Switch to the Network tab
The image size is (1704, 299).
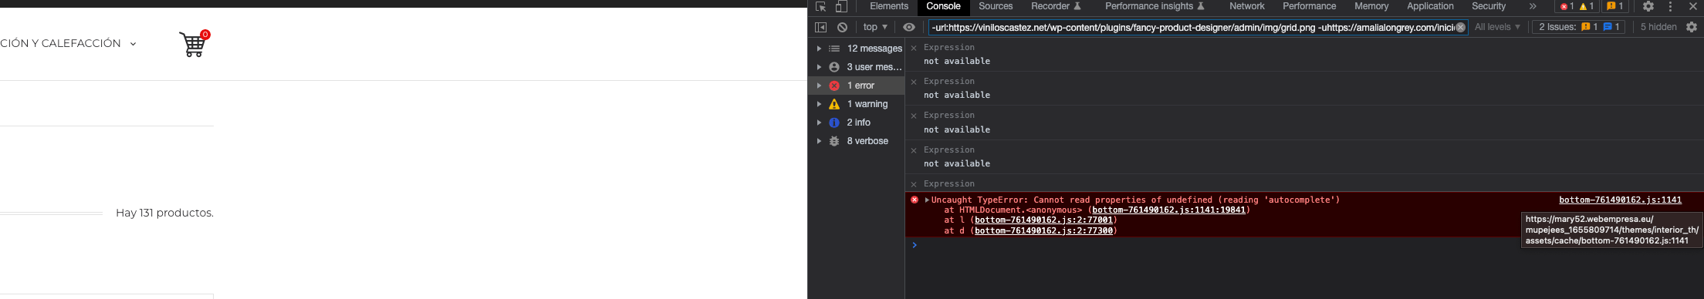(x=1247, y=6)
